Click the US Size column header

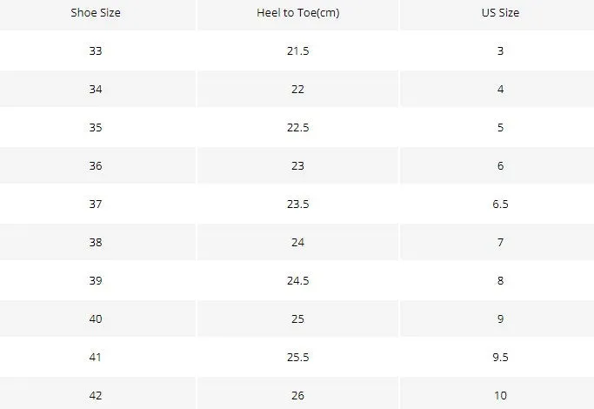click(500, 12)
